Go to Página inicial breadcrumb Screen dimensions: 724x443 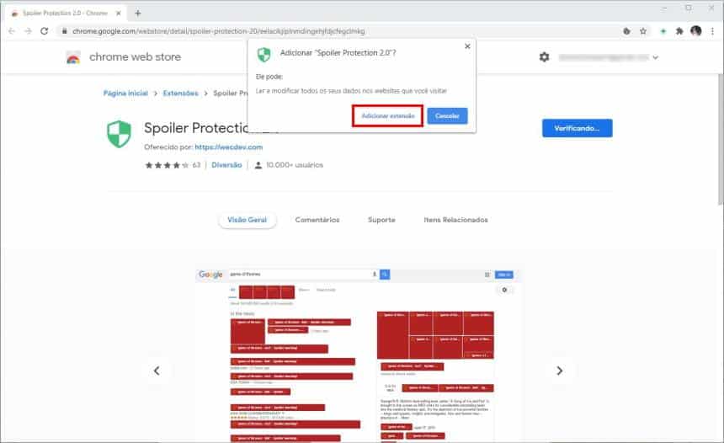(125, 93)
